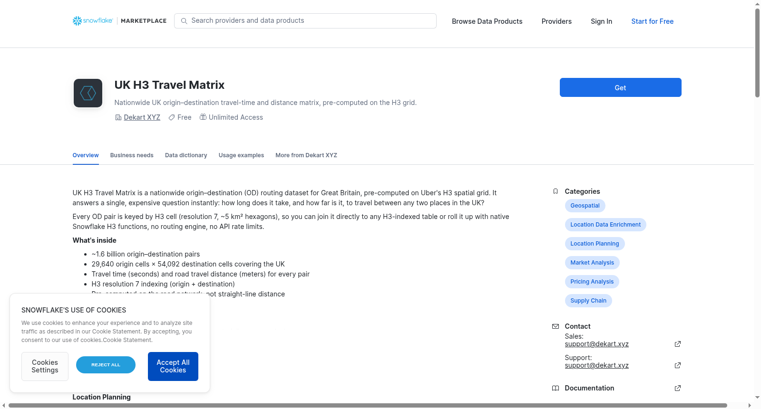Click the Get button
This screenshot has height=409, width=761.
click(621, 87)
